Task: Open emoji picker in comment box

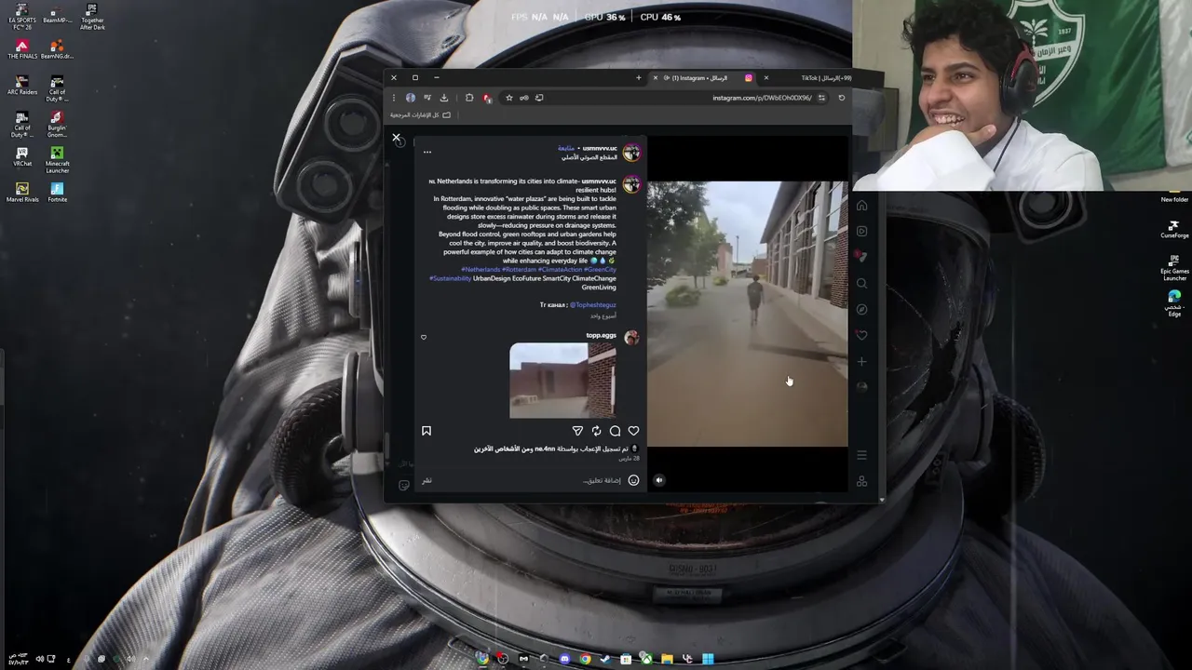Action: pyautogui.click(x=633, y=480)
